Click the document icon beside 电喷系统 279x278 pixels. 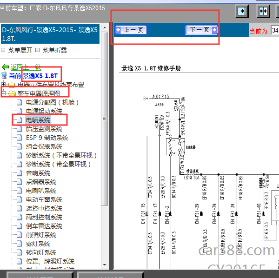20,120
